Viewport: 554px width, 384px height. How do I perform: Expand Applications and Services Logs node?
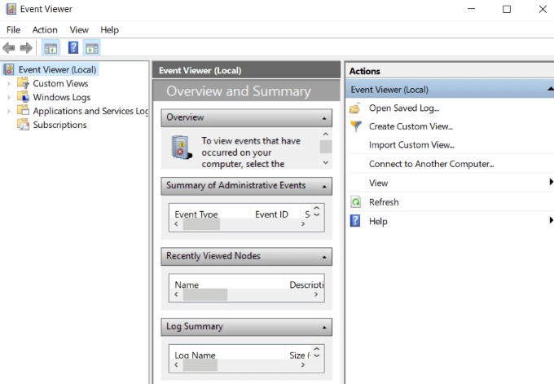pos(9,111)
